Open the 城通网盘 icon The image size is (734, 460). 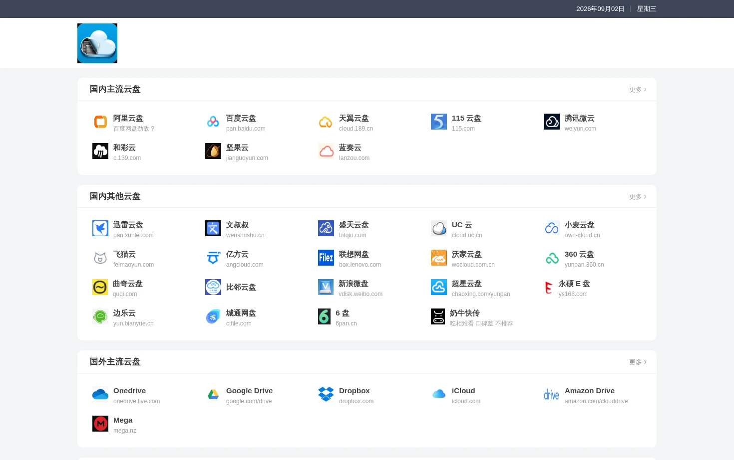pyautogui.click(x=213, y=316)
